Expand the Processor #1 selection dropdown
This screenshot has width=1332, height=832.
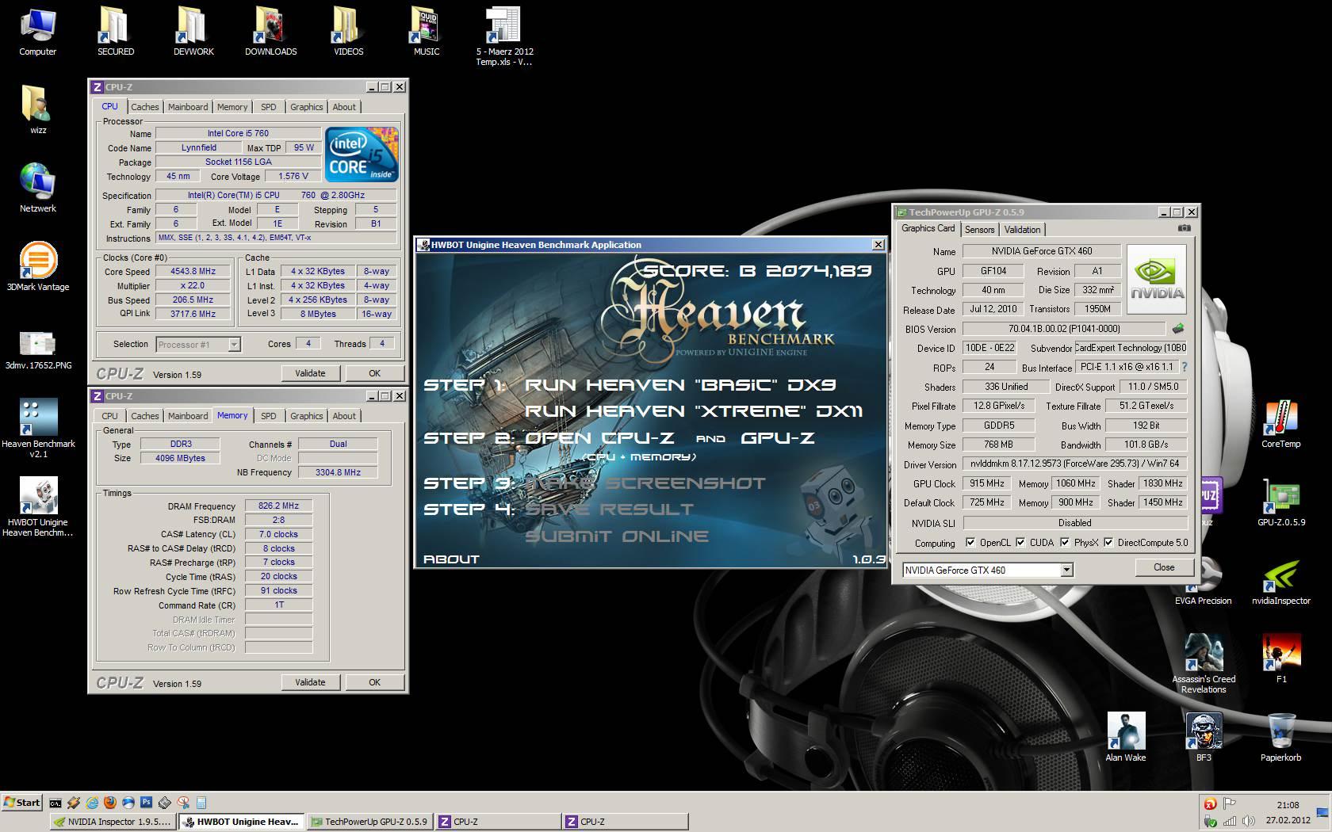click(x=234, y=345)
